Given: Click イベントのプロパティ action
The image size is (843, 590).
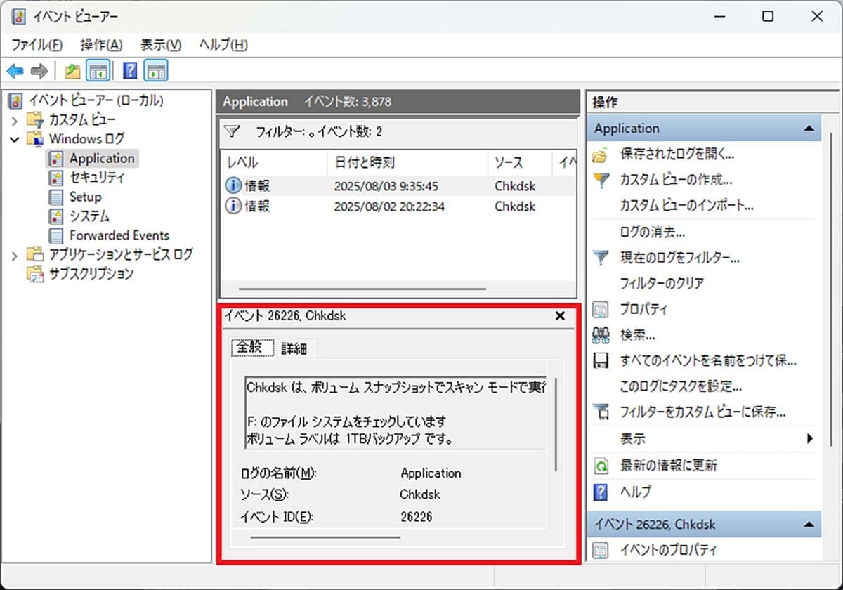Looking at the screenshot, I should [667, 550].
